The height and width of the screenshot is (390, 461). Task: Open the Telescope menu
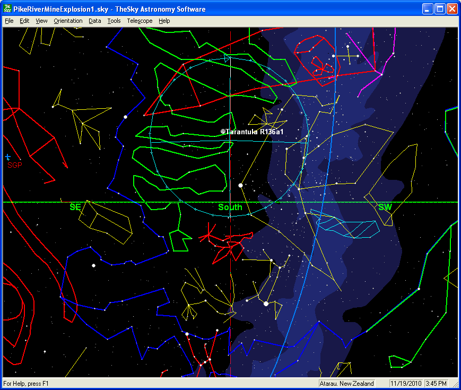140,21
